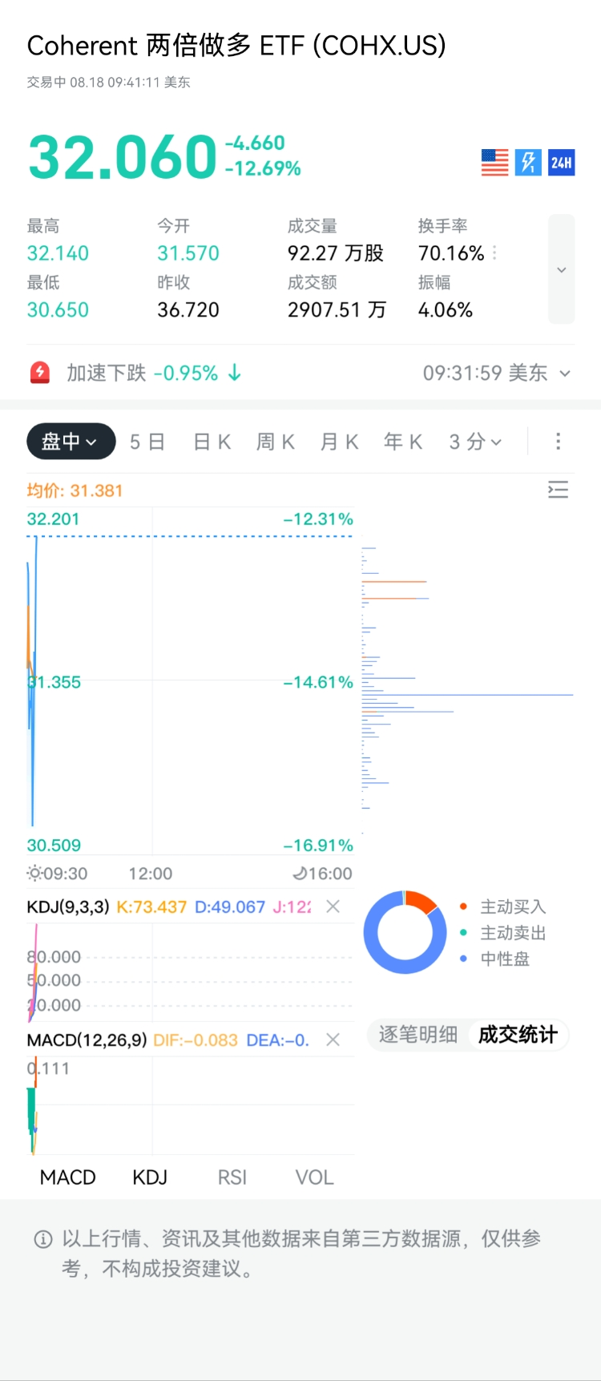The height and width of the screenshot is (1381, 601).
Task: Expand the quote details chevron panel
Action: pos(562,269)
